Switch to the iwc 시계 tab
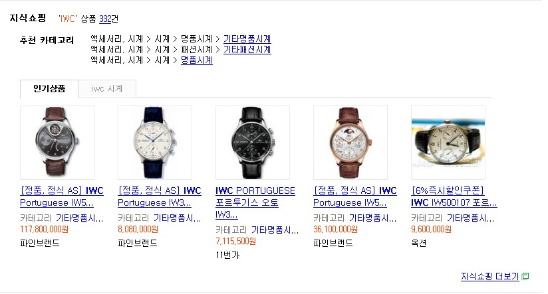Image resolution: width=548 pixels, height=294 pixels. 107,89
